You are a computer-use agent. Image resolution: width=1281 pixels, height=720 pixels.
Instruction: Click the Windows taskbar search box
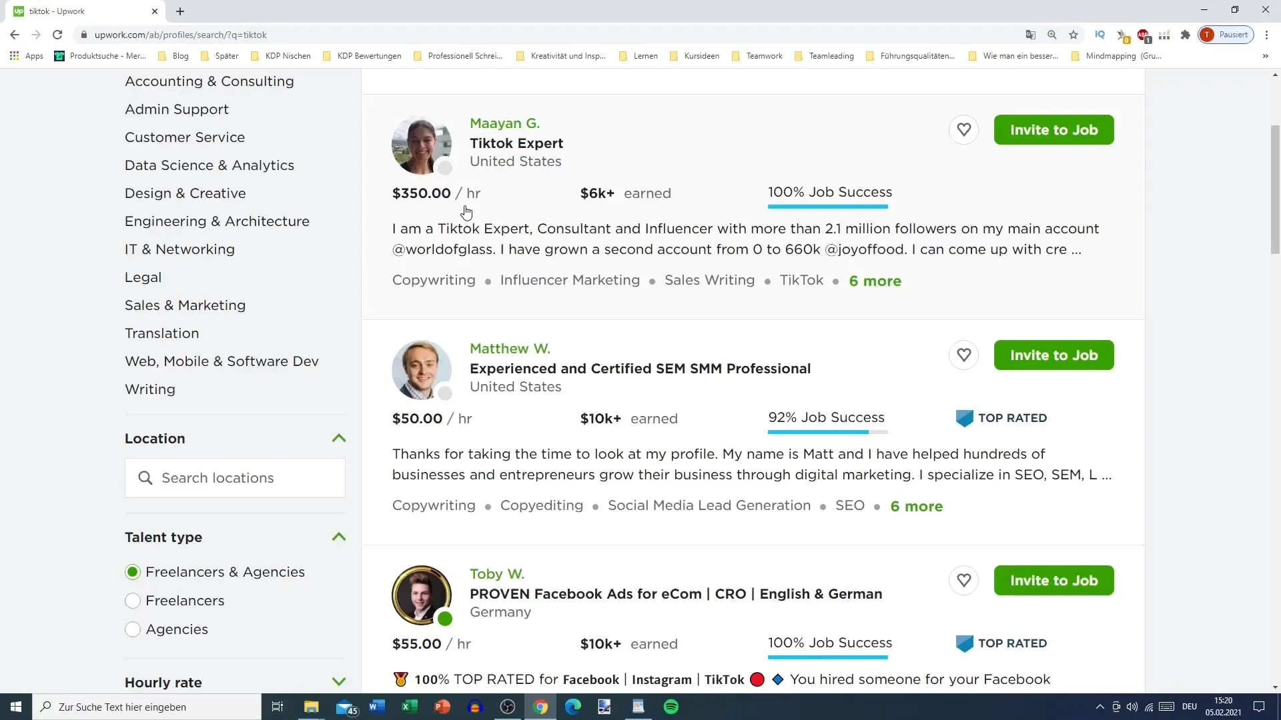pos(147,707)
